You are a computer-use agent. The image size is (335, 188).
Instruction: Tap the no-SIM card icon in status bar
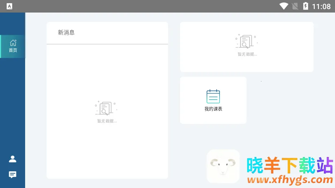pyautogui.click(x=295, y=6)
